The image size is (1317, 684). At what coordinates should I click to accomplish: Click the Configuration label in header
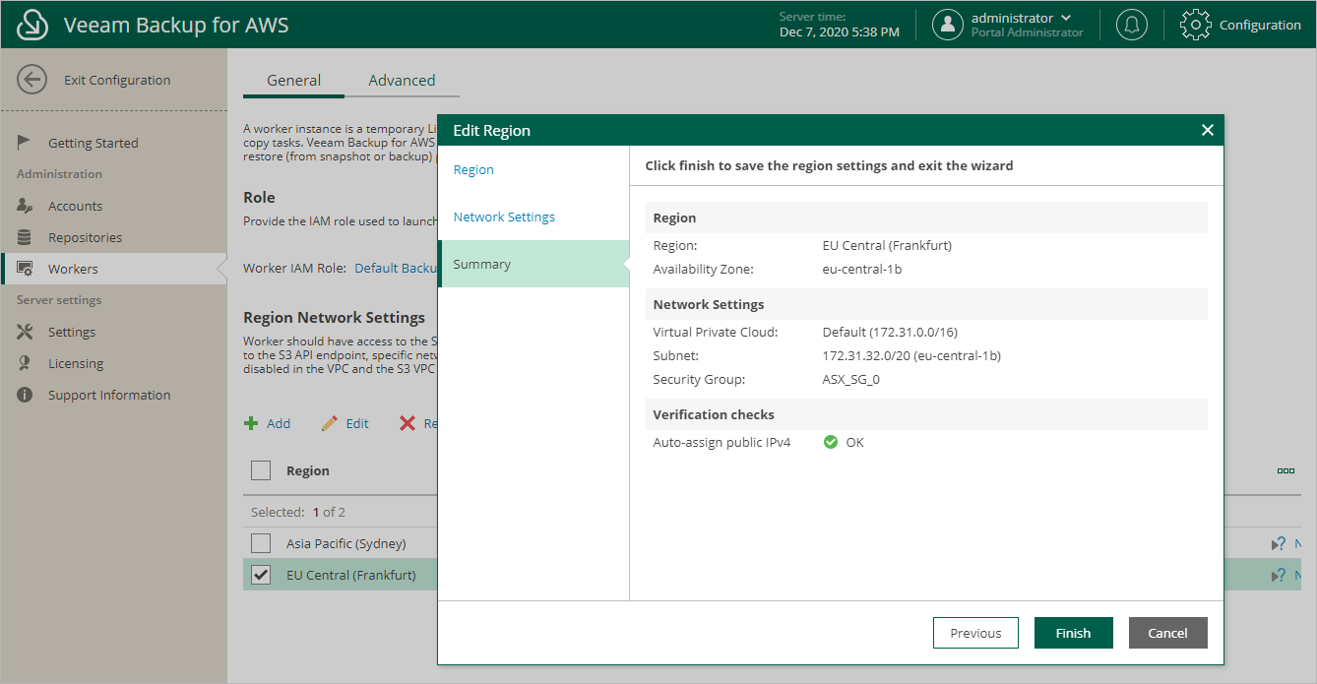tap(1260, 25)
